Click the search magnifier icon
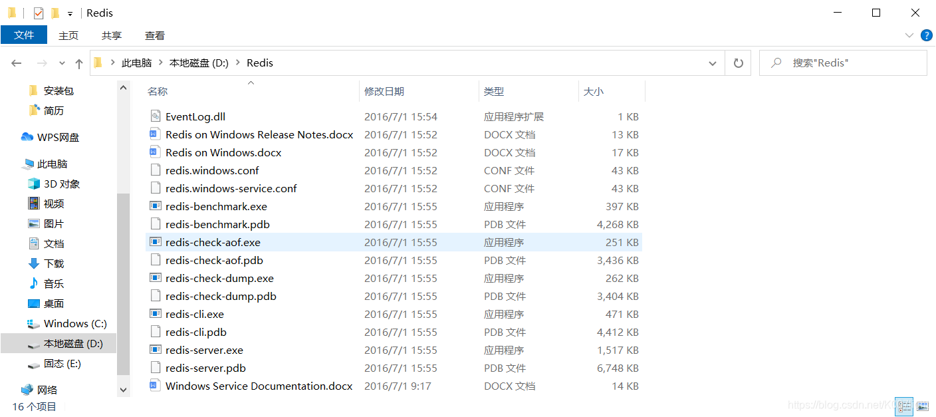This screenshot has height=417, width=936. pyautogui.click(x=776, y=63)
